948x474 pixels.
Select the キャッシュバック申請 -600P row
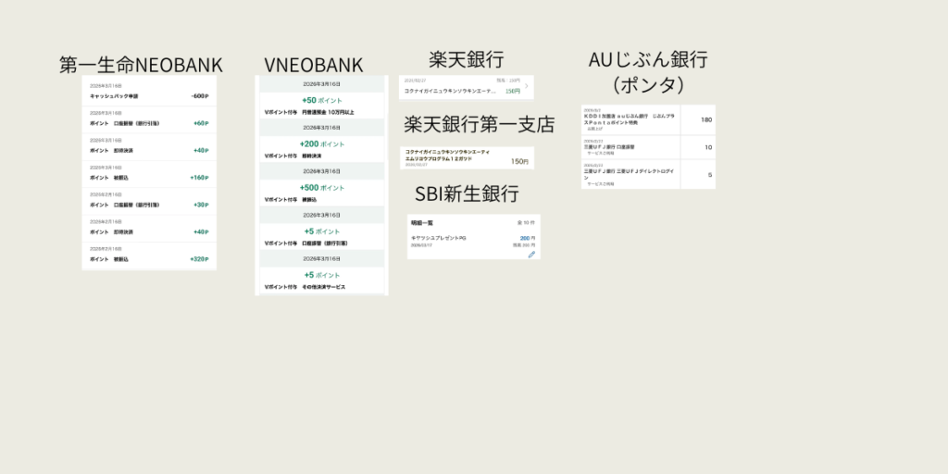click(x=149, y=95)
